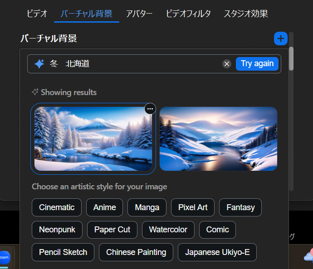
Task: Choose the Japanese Ukiyo-E style
Action: (217, 252)
